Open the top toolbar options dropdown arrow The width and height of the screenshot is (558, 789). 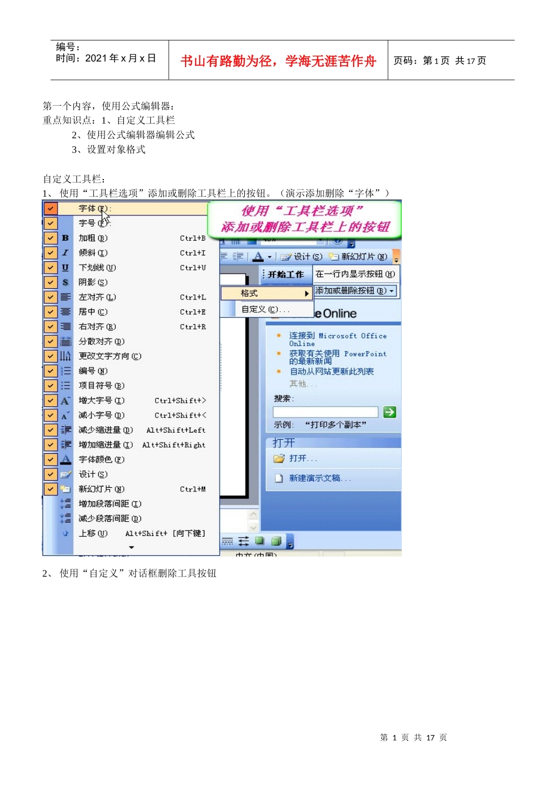pyautogui.click(x=351, y=243)
